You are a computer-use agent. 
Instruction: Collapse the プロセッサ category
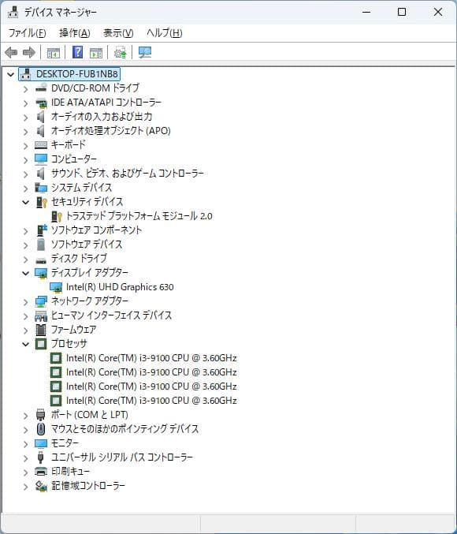click(x=25, y=345)
